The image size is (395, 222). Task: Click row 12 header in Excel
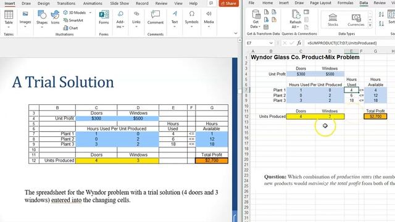[x=246, y=117]
